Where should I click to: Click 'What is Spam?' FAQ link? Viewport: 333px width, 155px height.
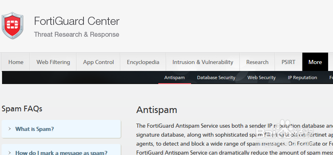34,129
